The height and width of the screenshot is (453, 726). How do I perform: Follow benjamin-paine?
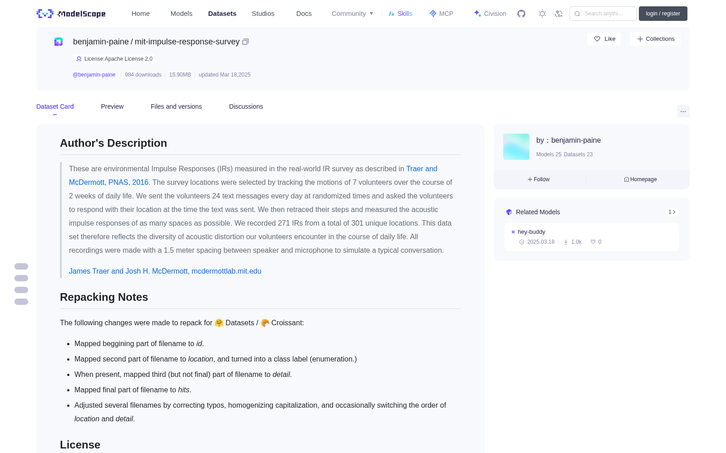pyautogui.click(x=539, y=179)
